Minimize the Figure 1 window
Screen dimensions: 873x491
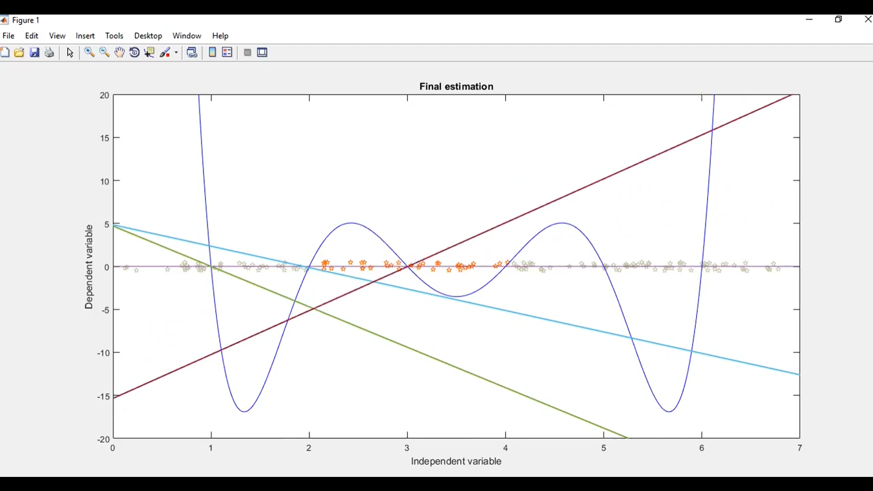tap(809, 20)
